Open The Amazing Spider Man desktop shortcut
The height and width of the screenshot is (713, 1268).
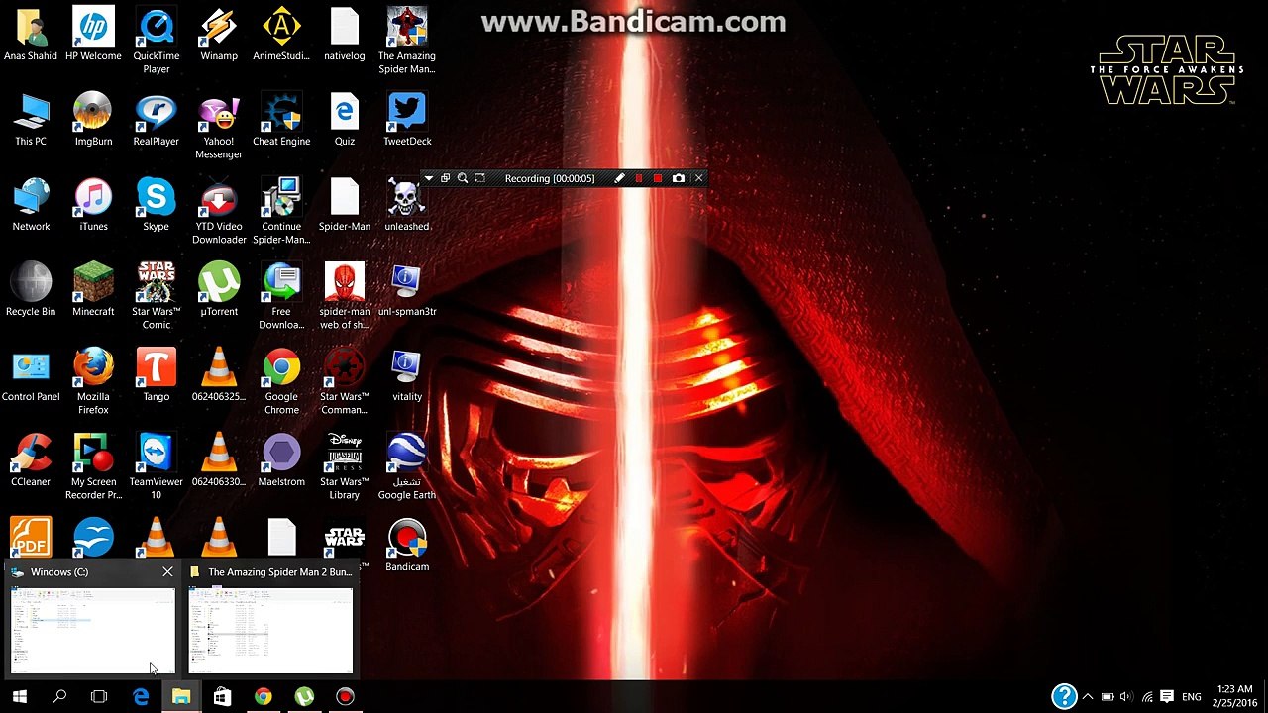pos(407,41)
